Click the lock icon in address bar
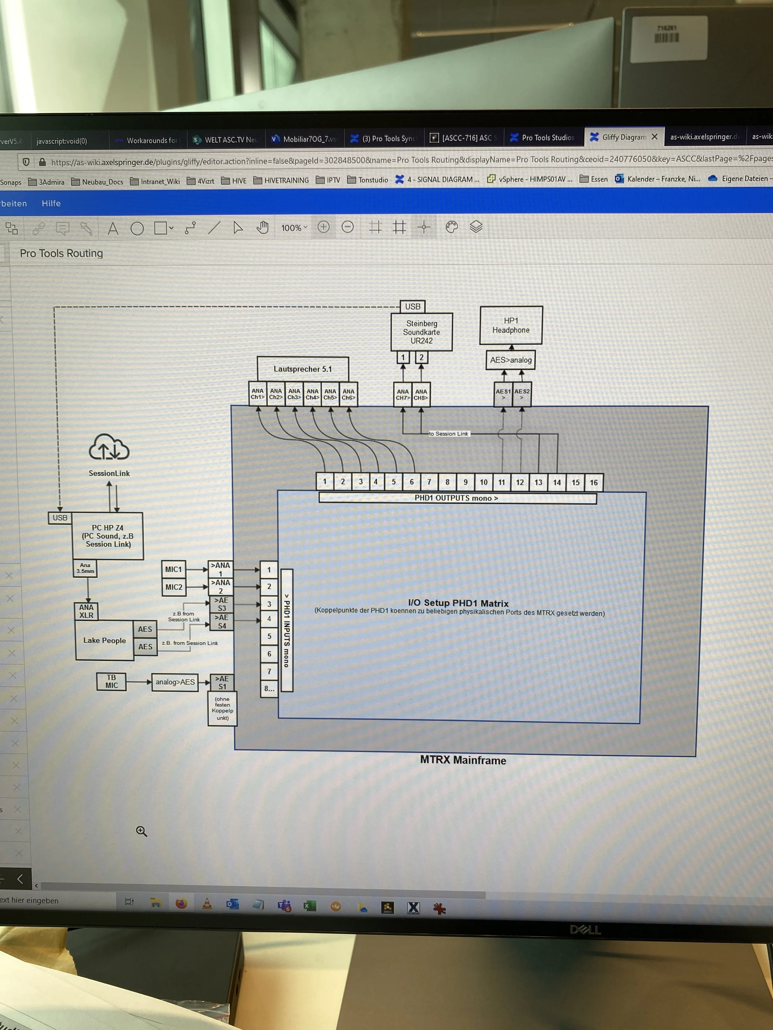Viewport: 773px width, 1030px height. coord(42,162)
